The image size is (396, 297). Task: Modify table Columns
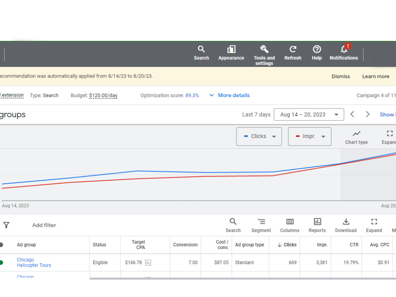pyautogui.click(x=290, y=226)
